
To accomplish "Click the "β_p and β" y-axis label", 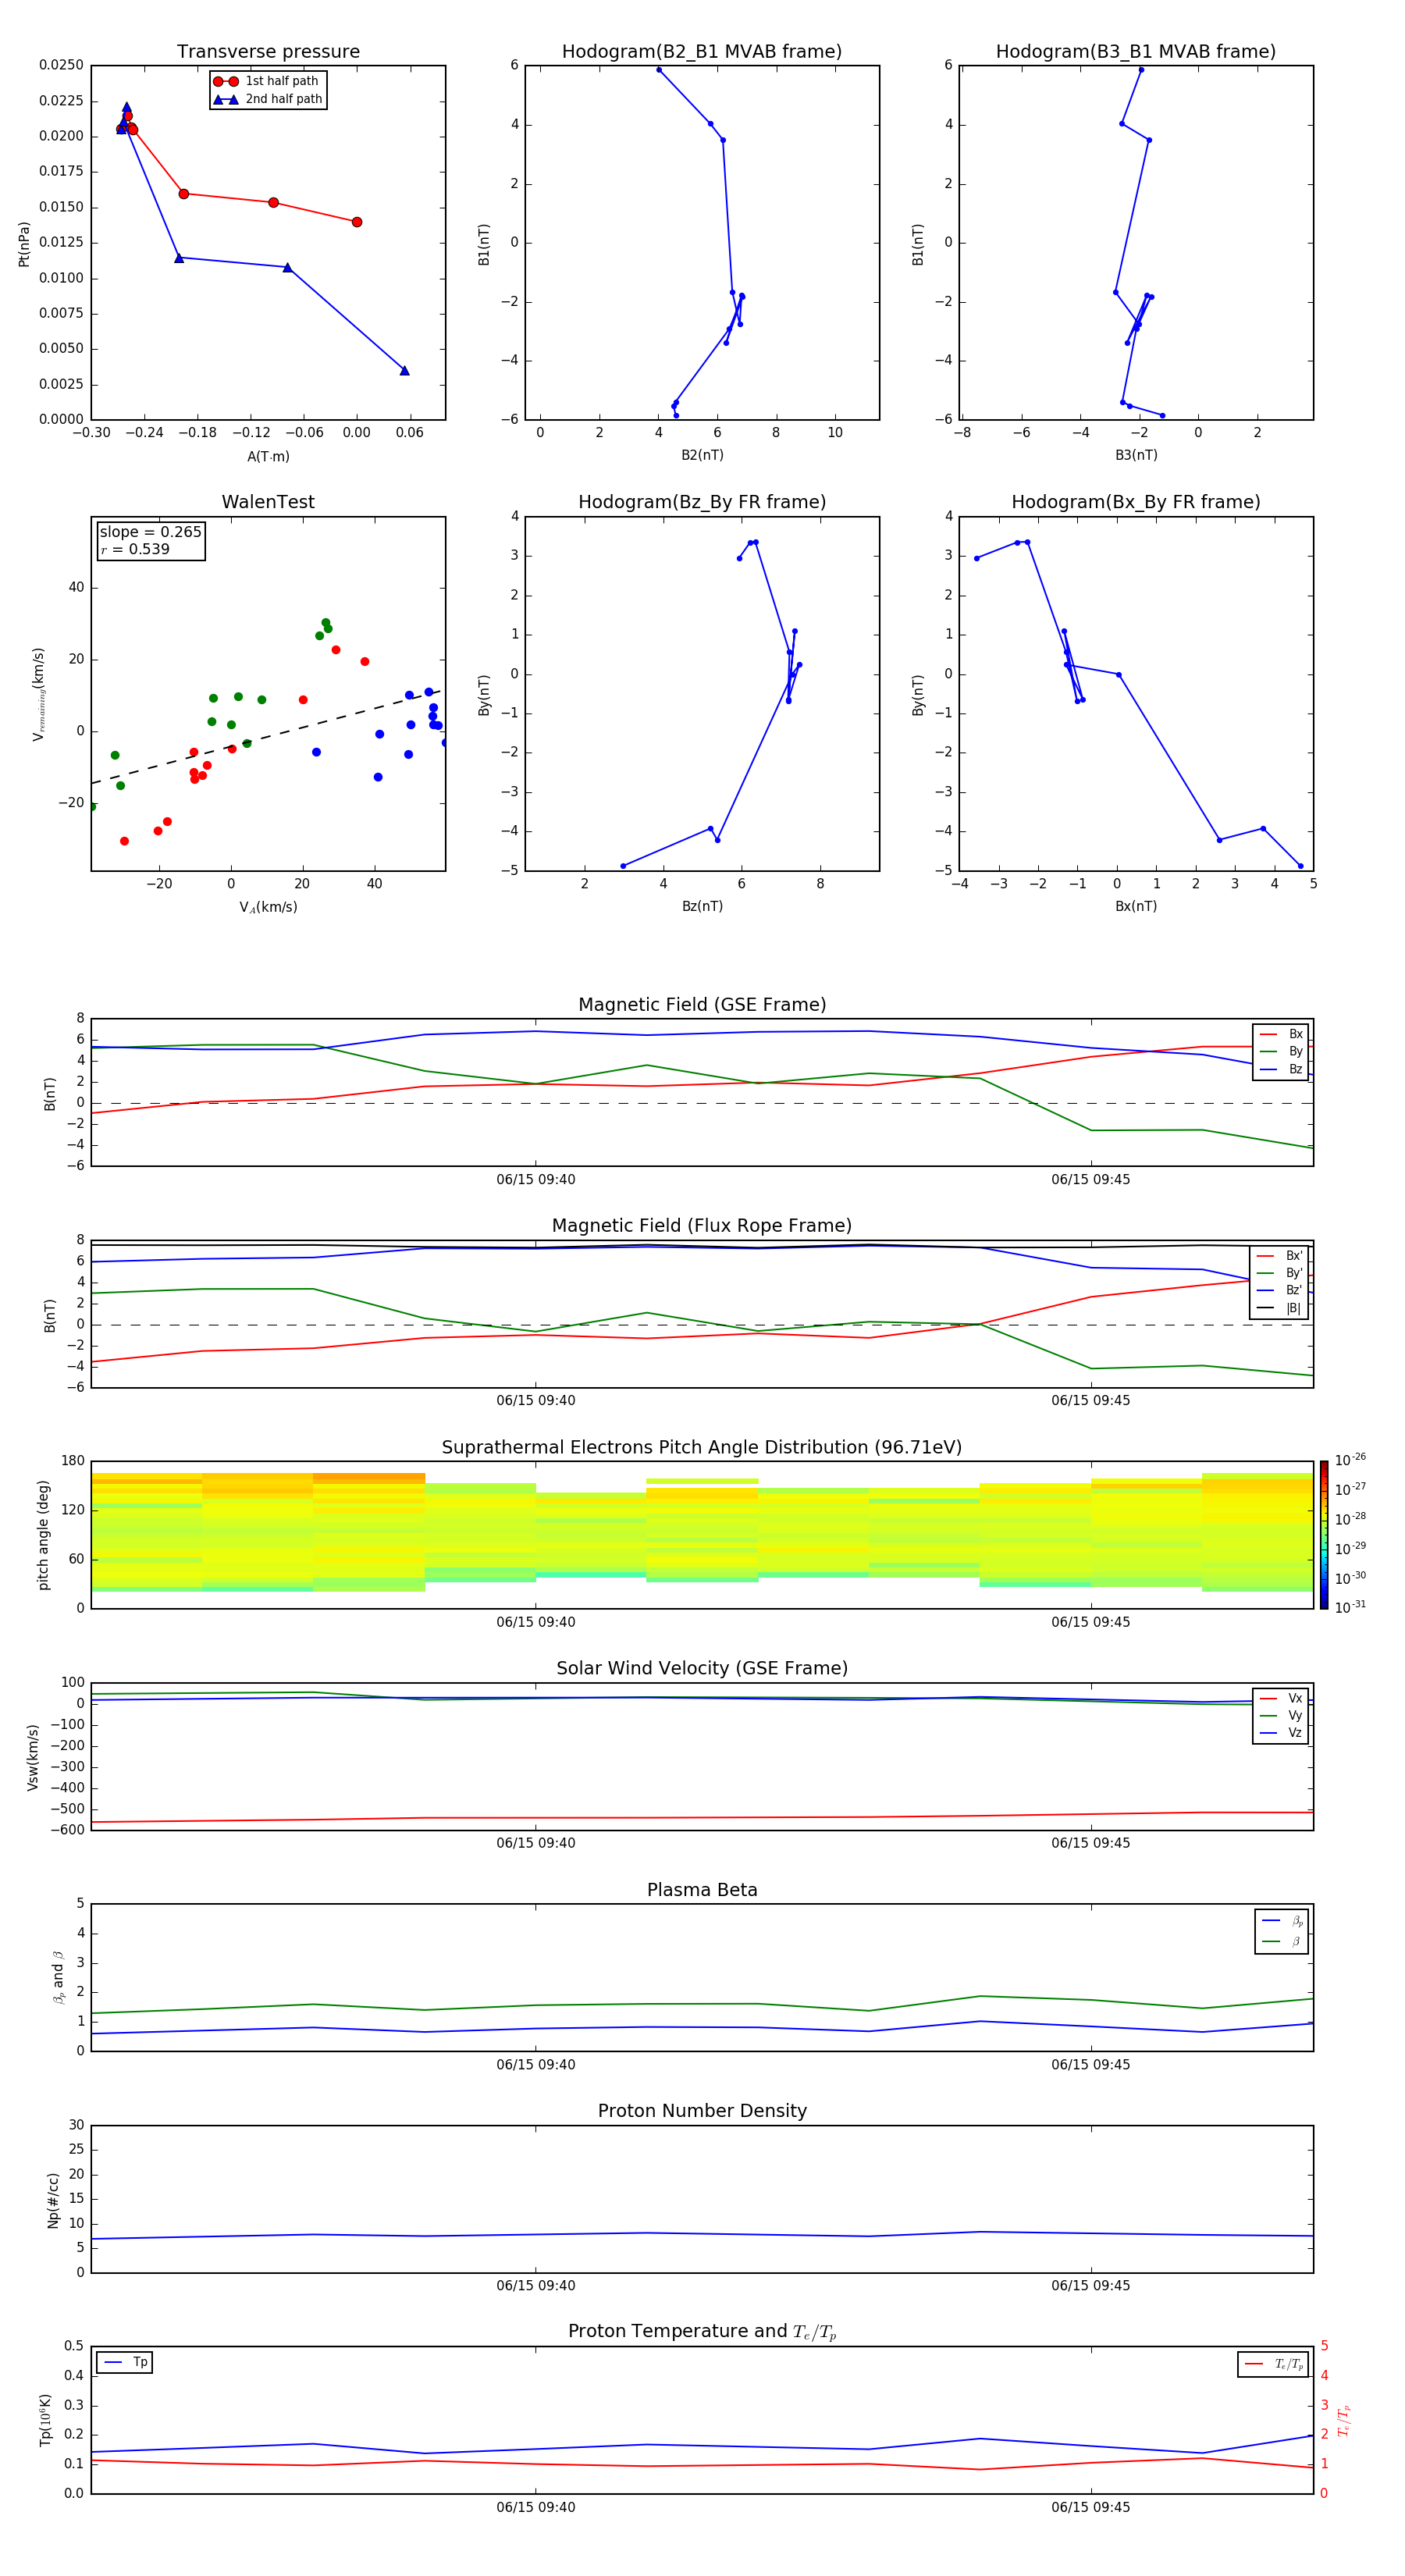I will 58,1977.
